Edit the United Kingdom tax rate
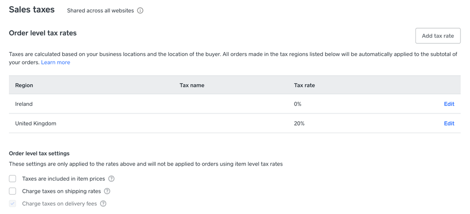The height and width of the screenshot is (214, 470). coord(449,123)
